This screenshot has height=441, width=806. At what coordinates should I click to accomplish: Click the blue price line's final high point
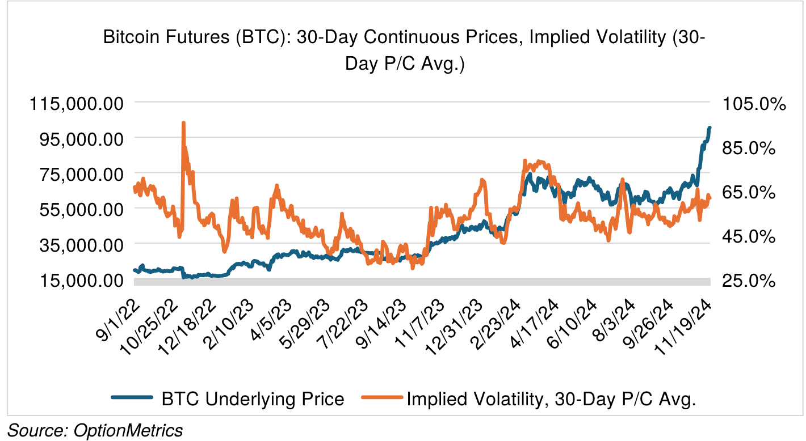(x=710, y=128)
